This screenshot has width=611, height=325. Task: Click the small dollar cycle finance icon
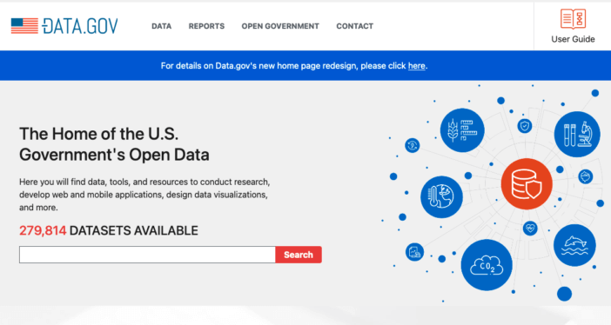click(x=413, y=146)
